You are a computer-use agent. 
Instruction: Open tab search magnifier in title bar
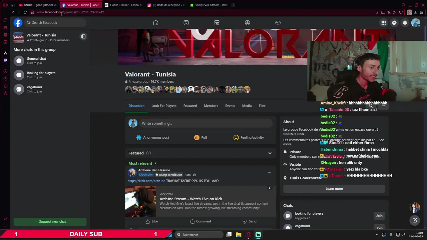pyautogui.click(x=403, y=5)
